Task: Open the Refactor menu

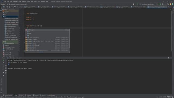Action: point(24,1)
